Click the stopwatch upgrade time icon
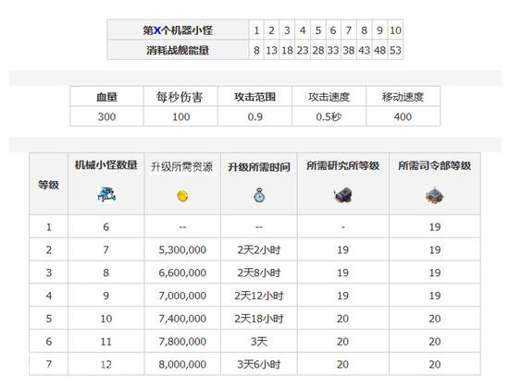Image resolution: width=509 pixels, height=388 pixels. (x=259, y=195)
